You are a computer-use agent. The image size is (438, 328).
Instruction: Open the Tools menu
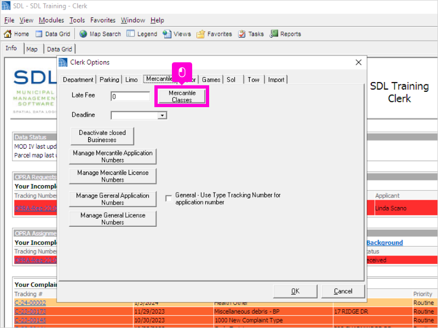[x=77, y=20]
